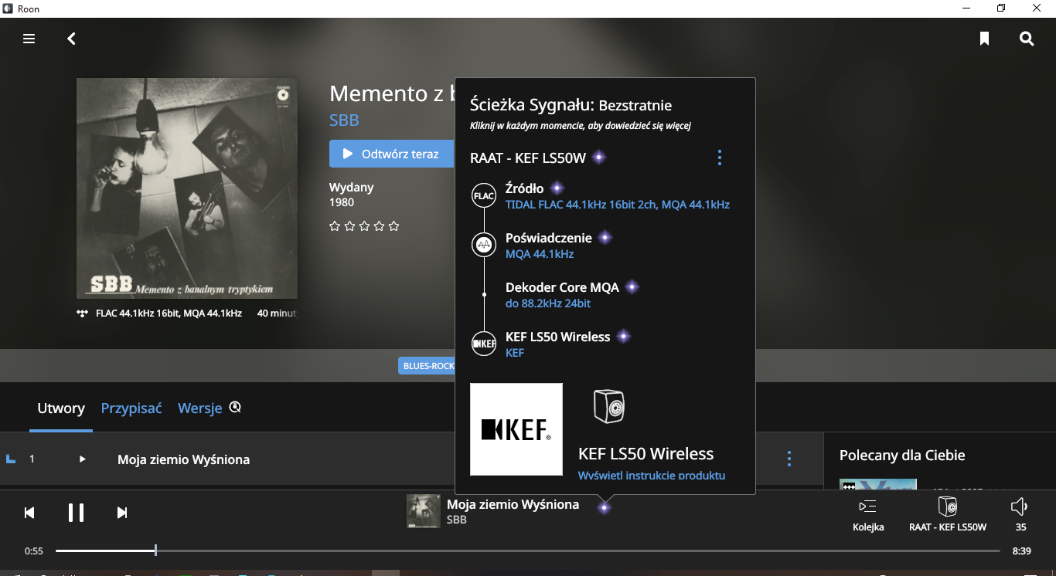1056x576 pixels.
Task: Click the Dekoder Core MQA label
Action: pyautogui.click(x=562, y=287)
